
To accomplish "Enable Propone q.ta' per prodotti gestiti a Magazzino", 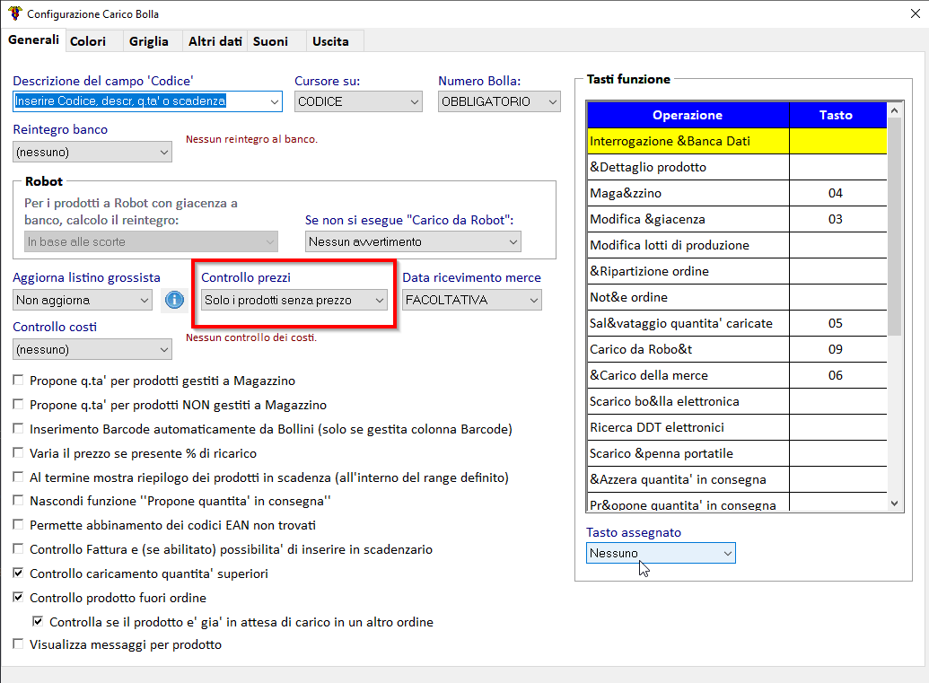I will coord(18,381).
